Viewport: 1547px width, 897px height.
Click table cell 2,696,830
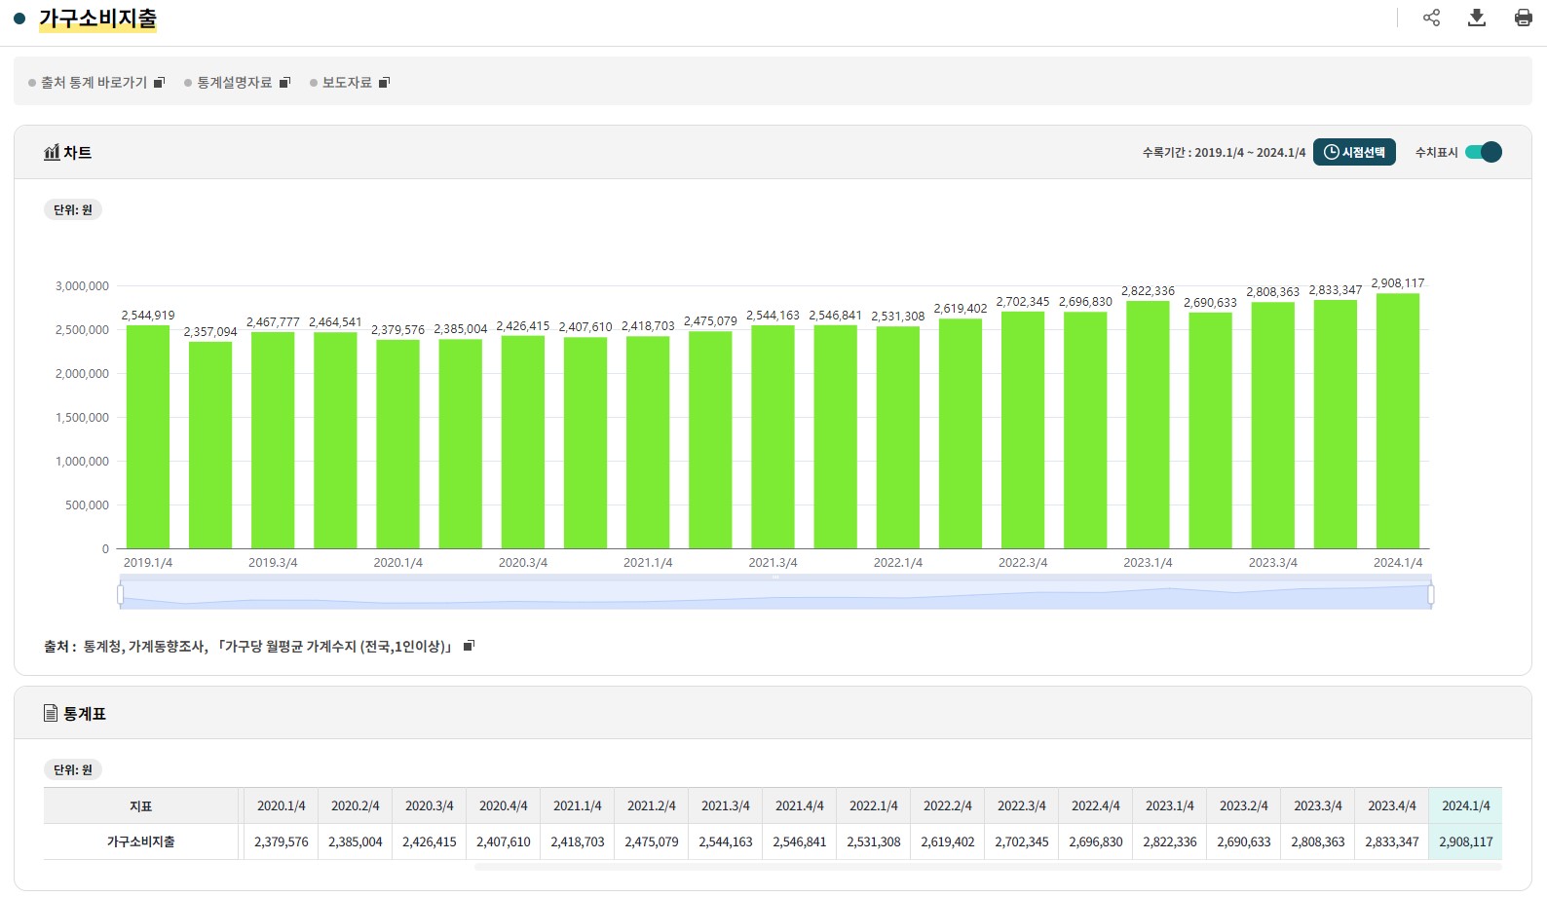1095,841
